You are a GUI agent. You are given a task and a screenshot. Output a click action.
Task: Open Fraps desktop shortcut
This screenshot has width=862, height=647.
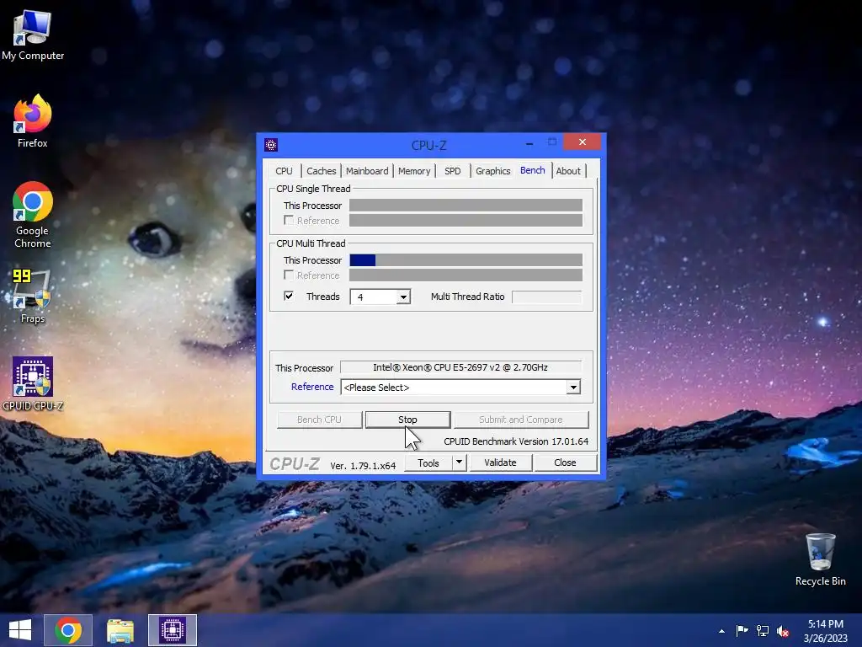33,296
